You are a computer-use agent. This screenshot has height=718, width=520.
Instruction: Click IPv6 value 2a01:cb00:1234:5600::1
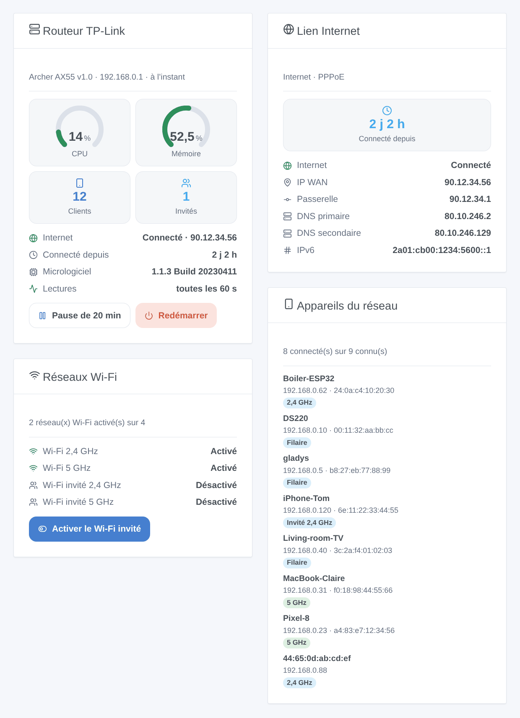tap(442, 250)
